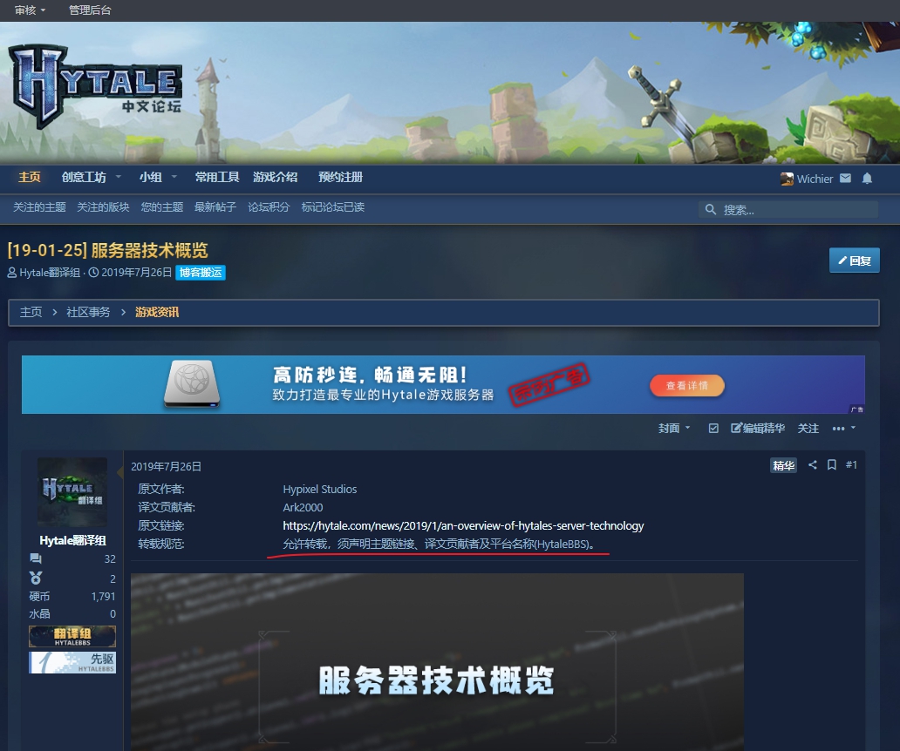Click the Hytale翻译组 author under the title
Screen dimensions: 900x751
(50, 273)
